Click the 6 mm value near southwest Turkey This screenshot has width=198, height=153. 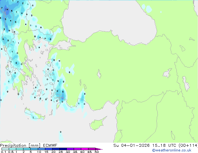point(63,91)
